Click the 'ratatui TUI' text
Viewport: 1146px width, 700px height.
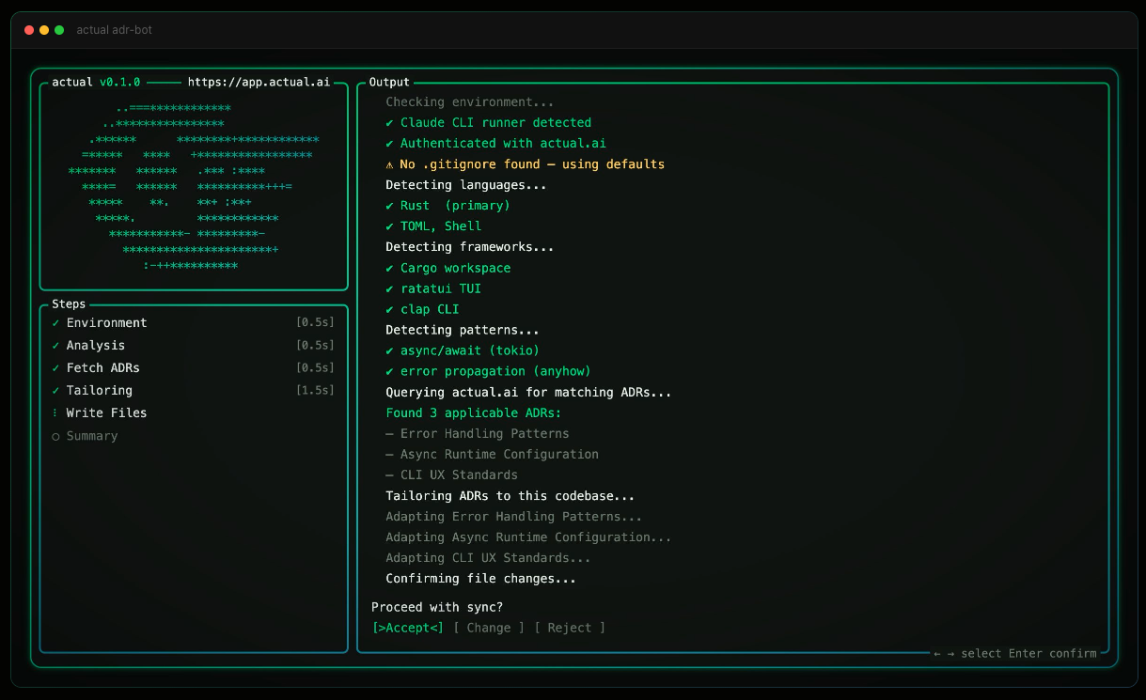click(441, 288)
